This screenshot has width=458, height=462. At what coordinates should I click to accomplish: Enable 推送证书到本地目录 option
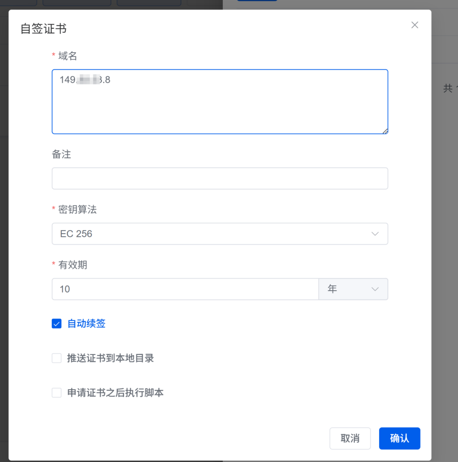[56, 358]
